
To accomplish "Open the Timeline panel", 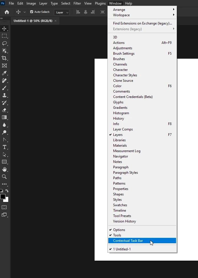I will point(142,210).
